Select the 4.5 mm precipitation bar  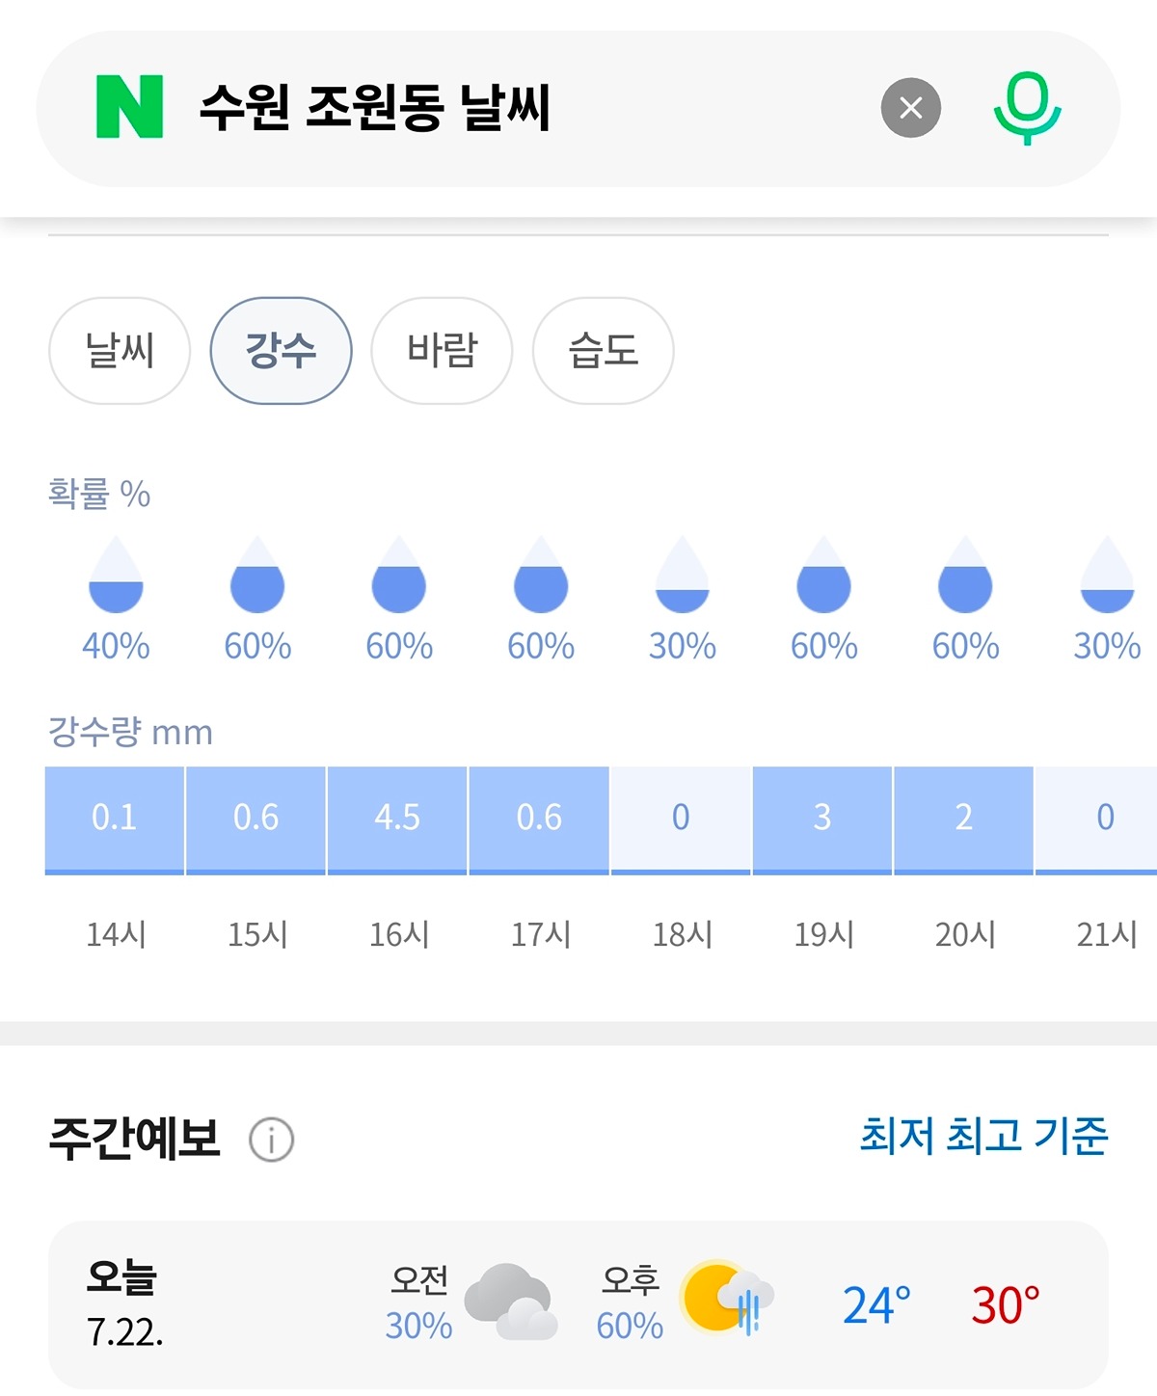click(397, 820)
